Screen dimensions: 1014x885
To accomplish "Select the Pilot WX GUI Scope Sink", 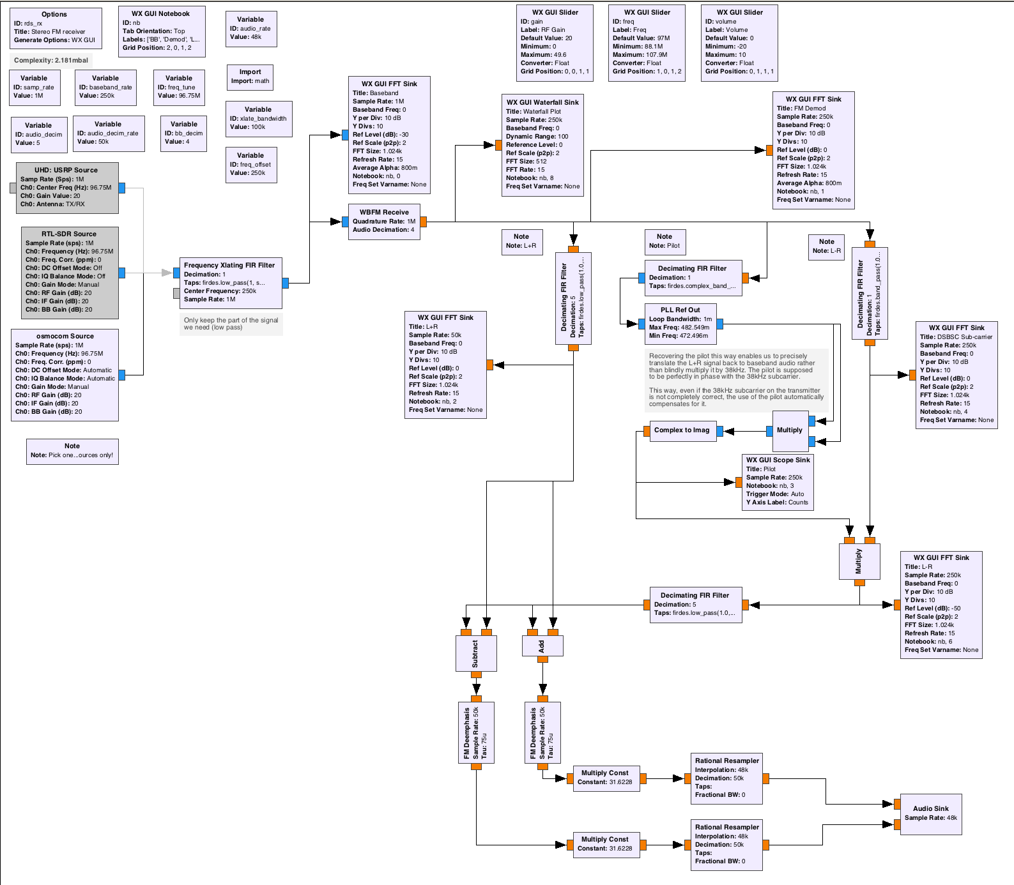I will tap(778, 482).
